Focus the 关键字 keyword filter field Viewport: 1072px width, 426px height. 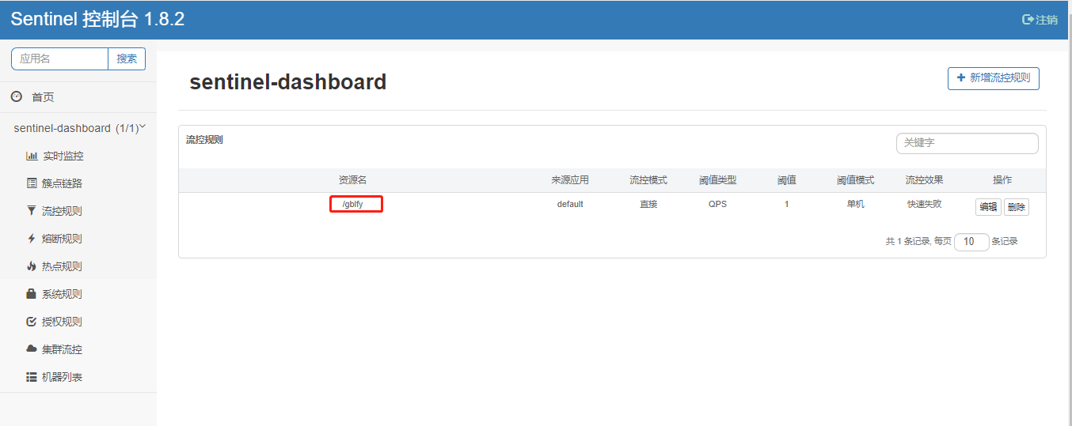[967, 143]
